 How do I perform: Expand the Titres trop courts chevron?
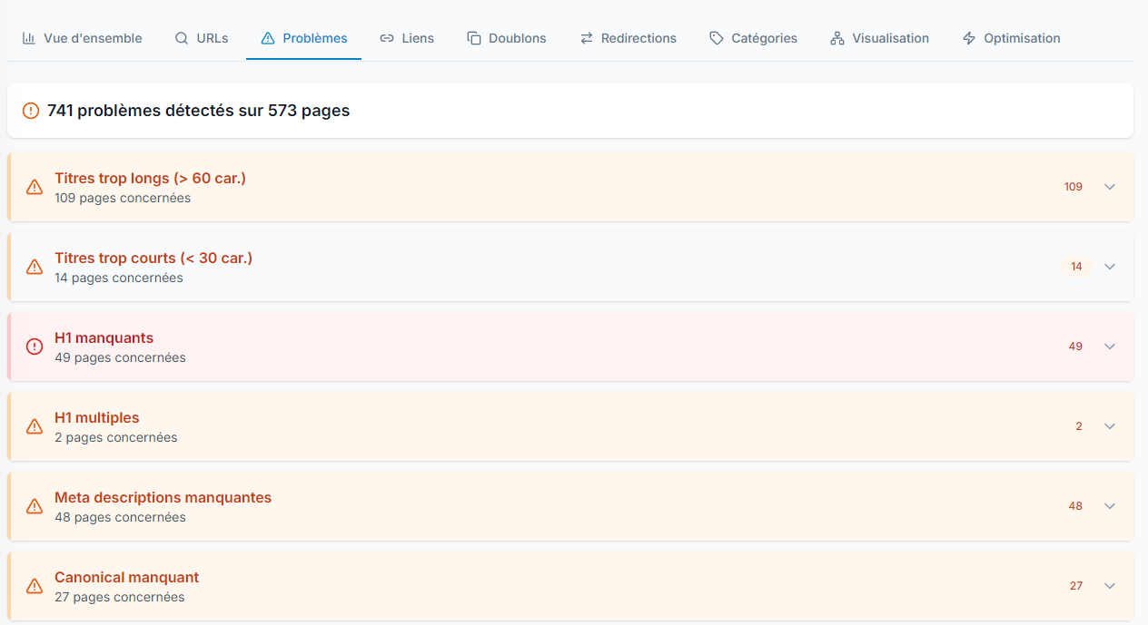click(1109, 267)
